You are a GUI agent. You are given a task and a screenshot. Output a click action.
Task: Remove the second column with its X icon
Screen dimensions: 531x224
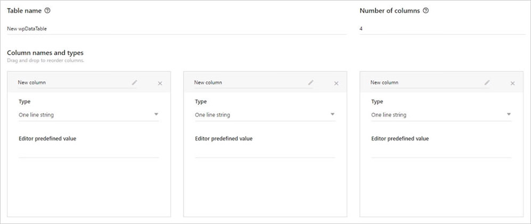click(x=336, y=84)
